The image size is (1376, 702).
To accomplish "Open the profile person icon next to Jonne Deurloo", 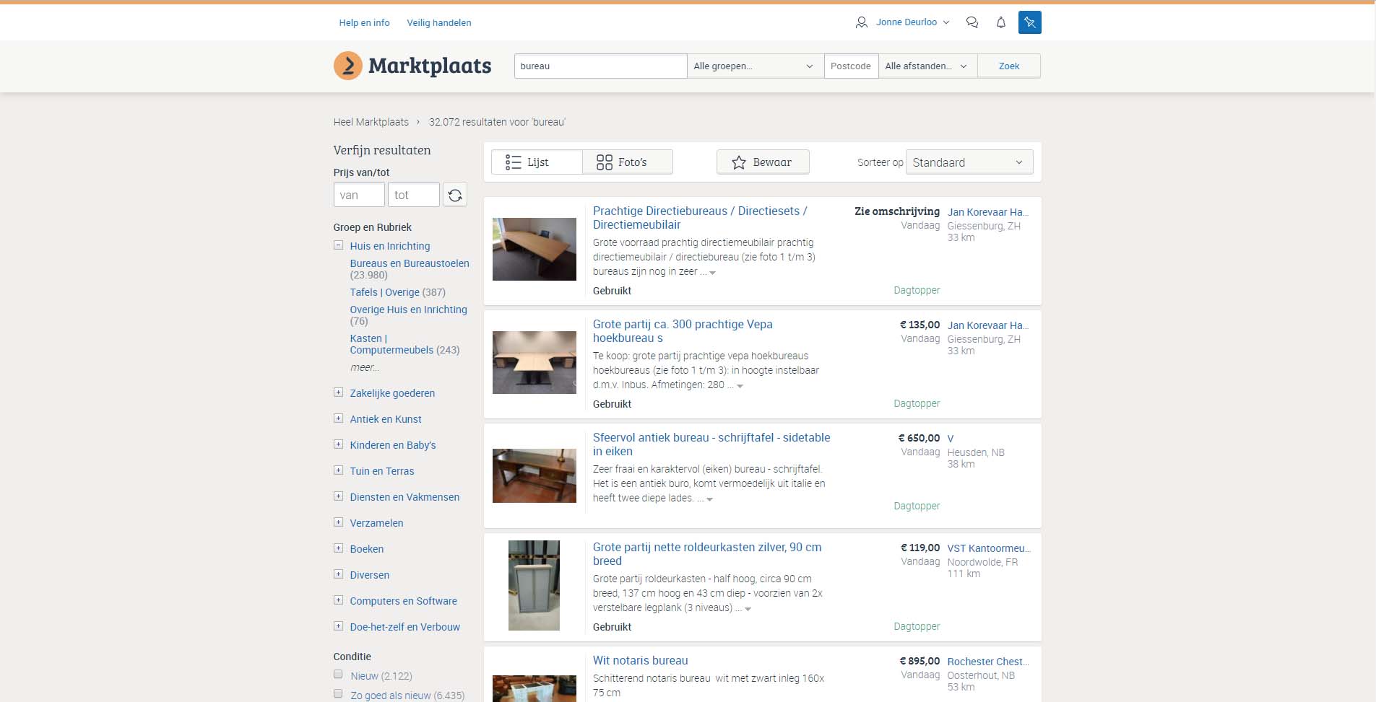I will (x=862, y=22).
